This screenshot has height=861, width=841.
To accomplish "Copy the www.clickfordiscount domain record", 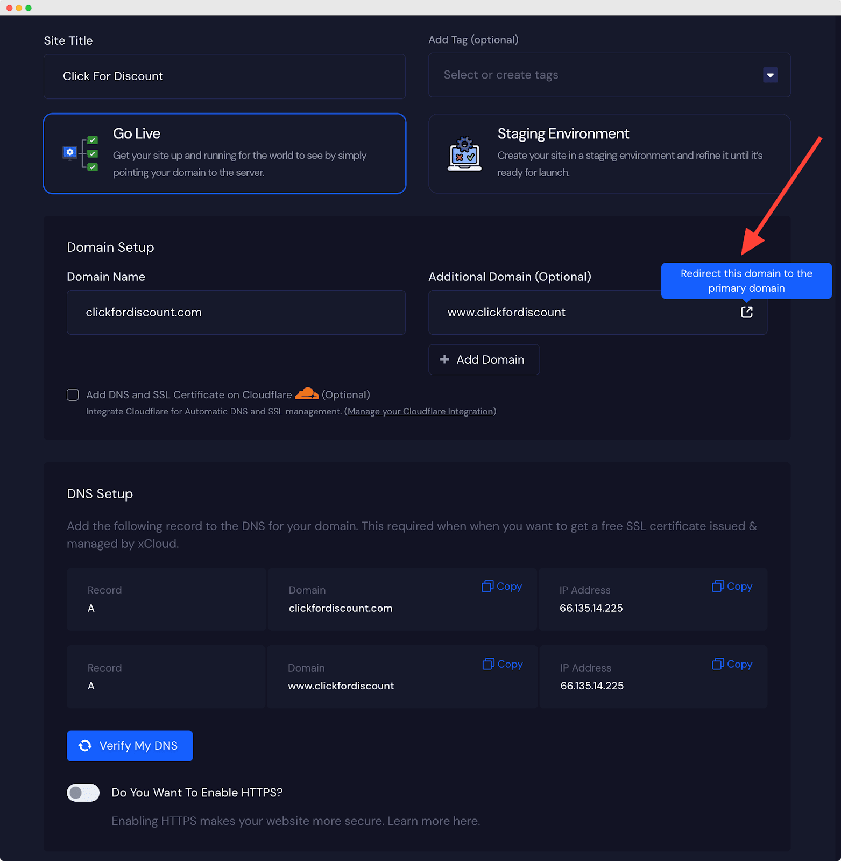I will coord(503,664).
